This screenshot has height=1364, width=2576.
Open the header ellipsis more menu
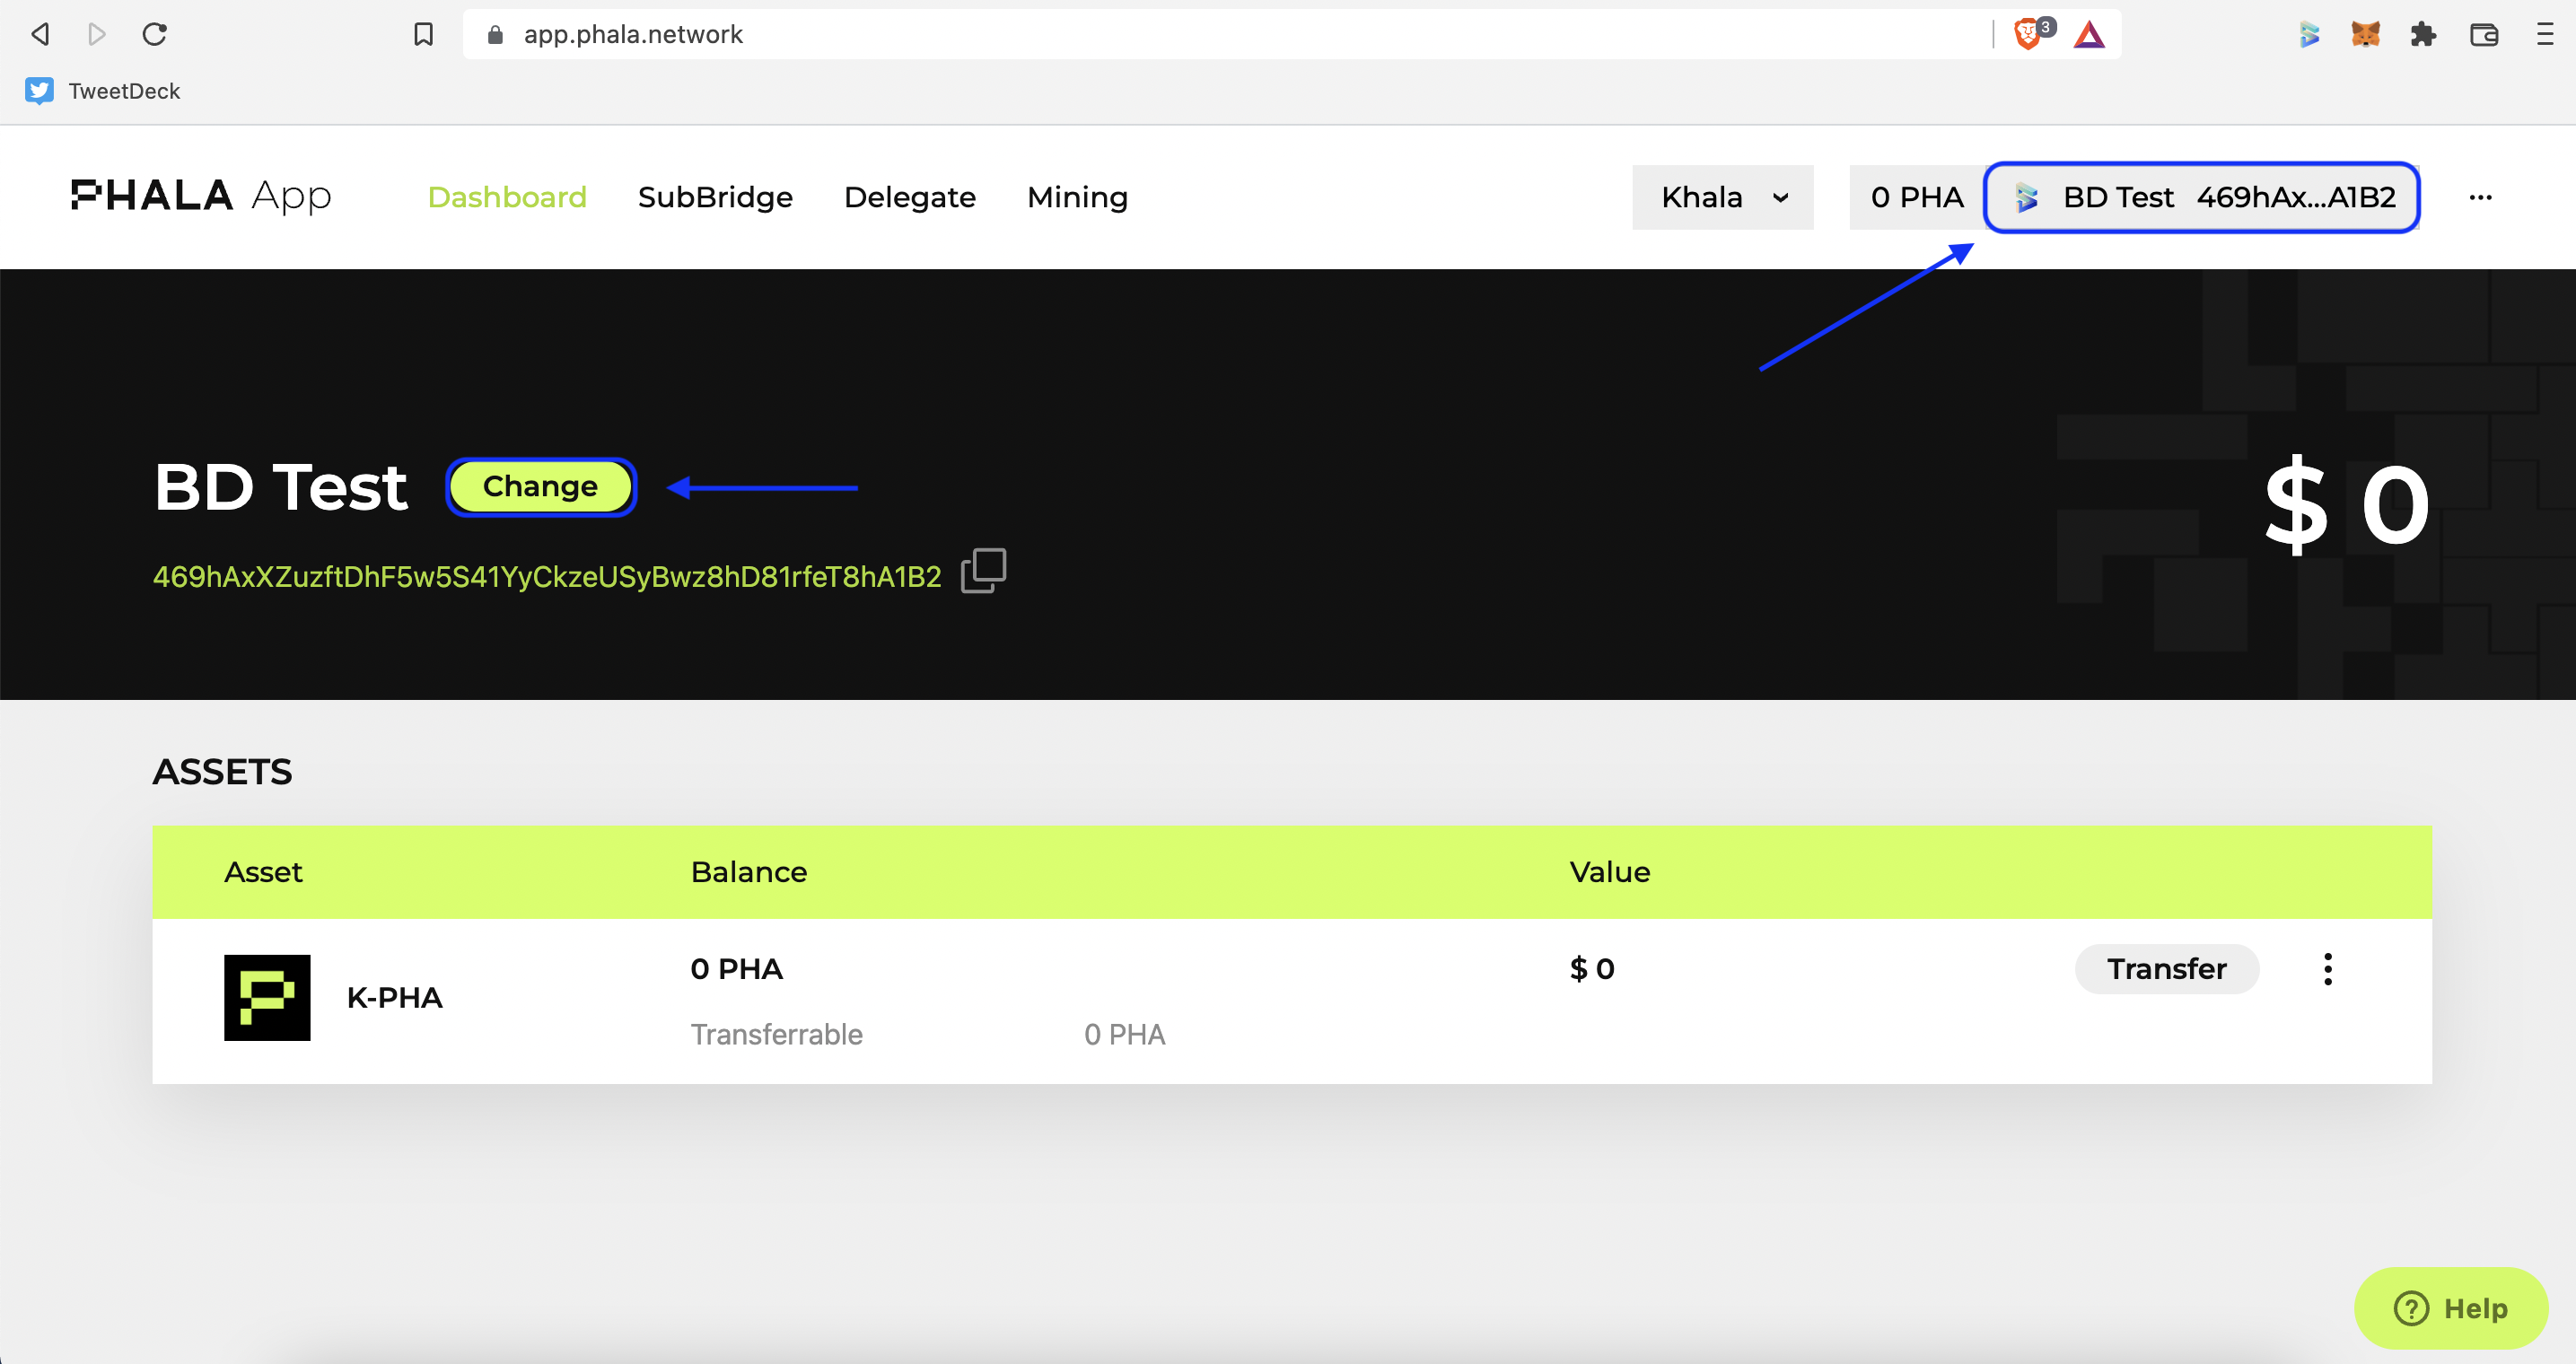tap(2480, 197)
